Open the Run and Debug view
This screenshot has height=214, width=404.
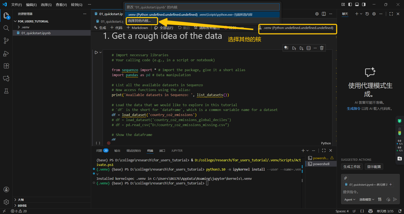click(x=6, y=53)
